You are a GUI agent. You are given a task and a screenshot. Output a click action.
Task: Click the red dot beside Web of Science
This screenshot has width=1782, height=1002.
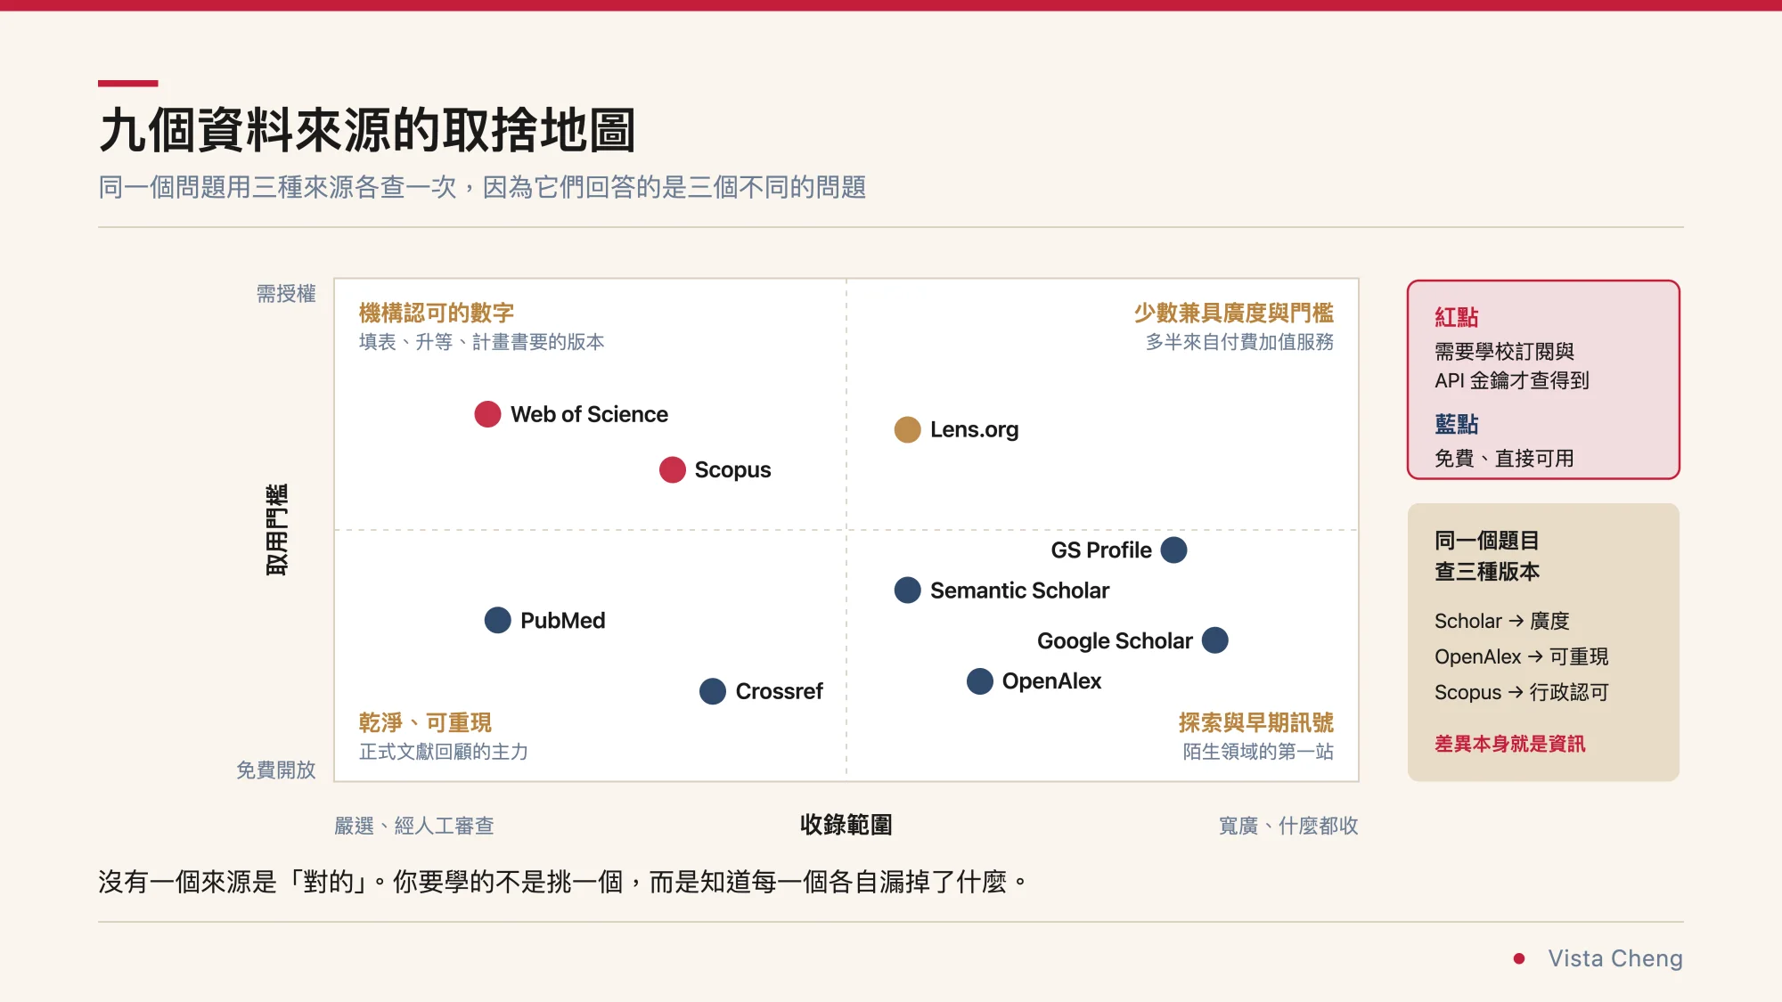click(x=487, y=414)
